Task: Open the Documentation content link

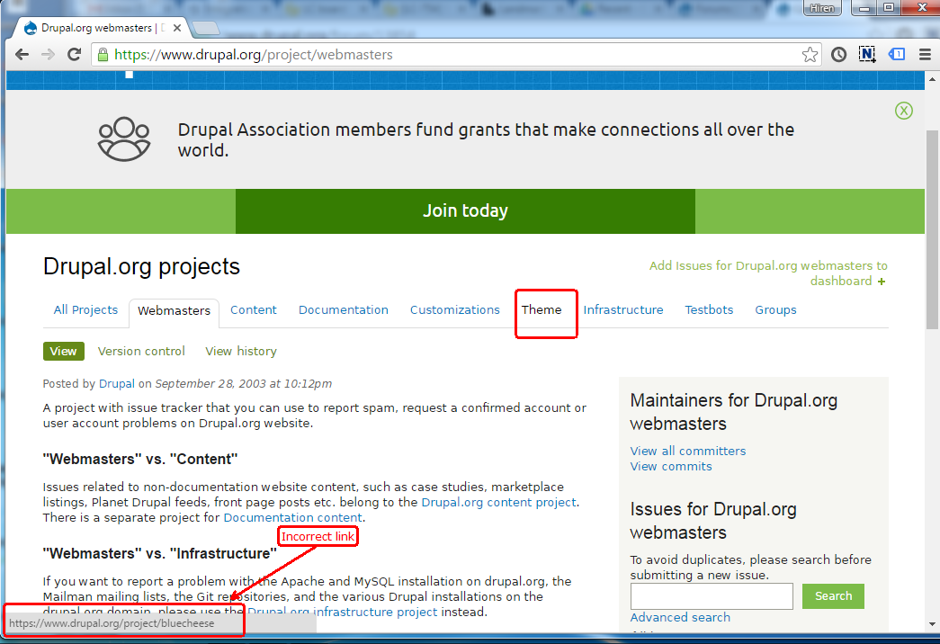Action: [292, 517]
